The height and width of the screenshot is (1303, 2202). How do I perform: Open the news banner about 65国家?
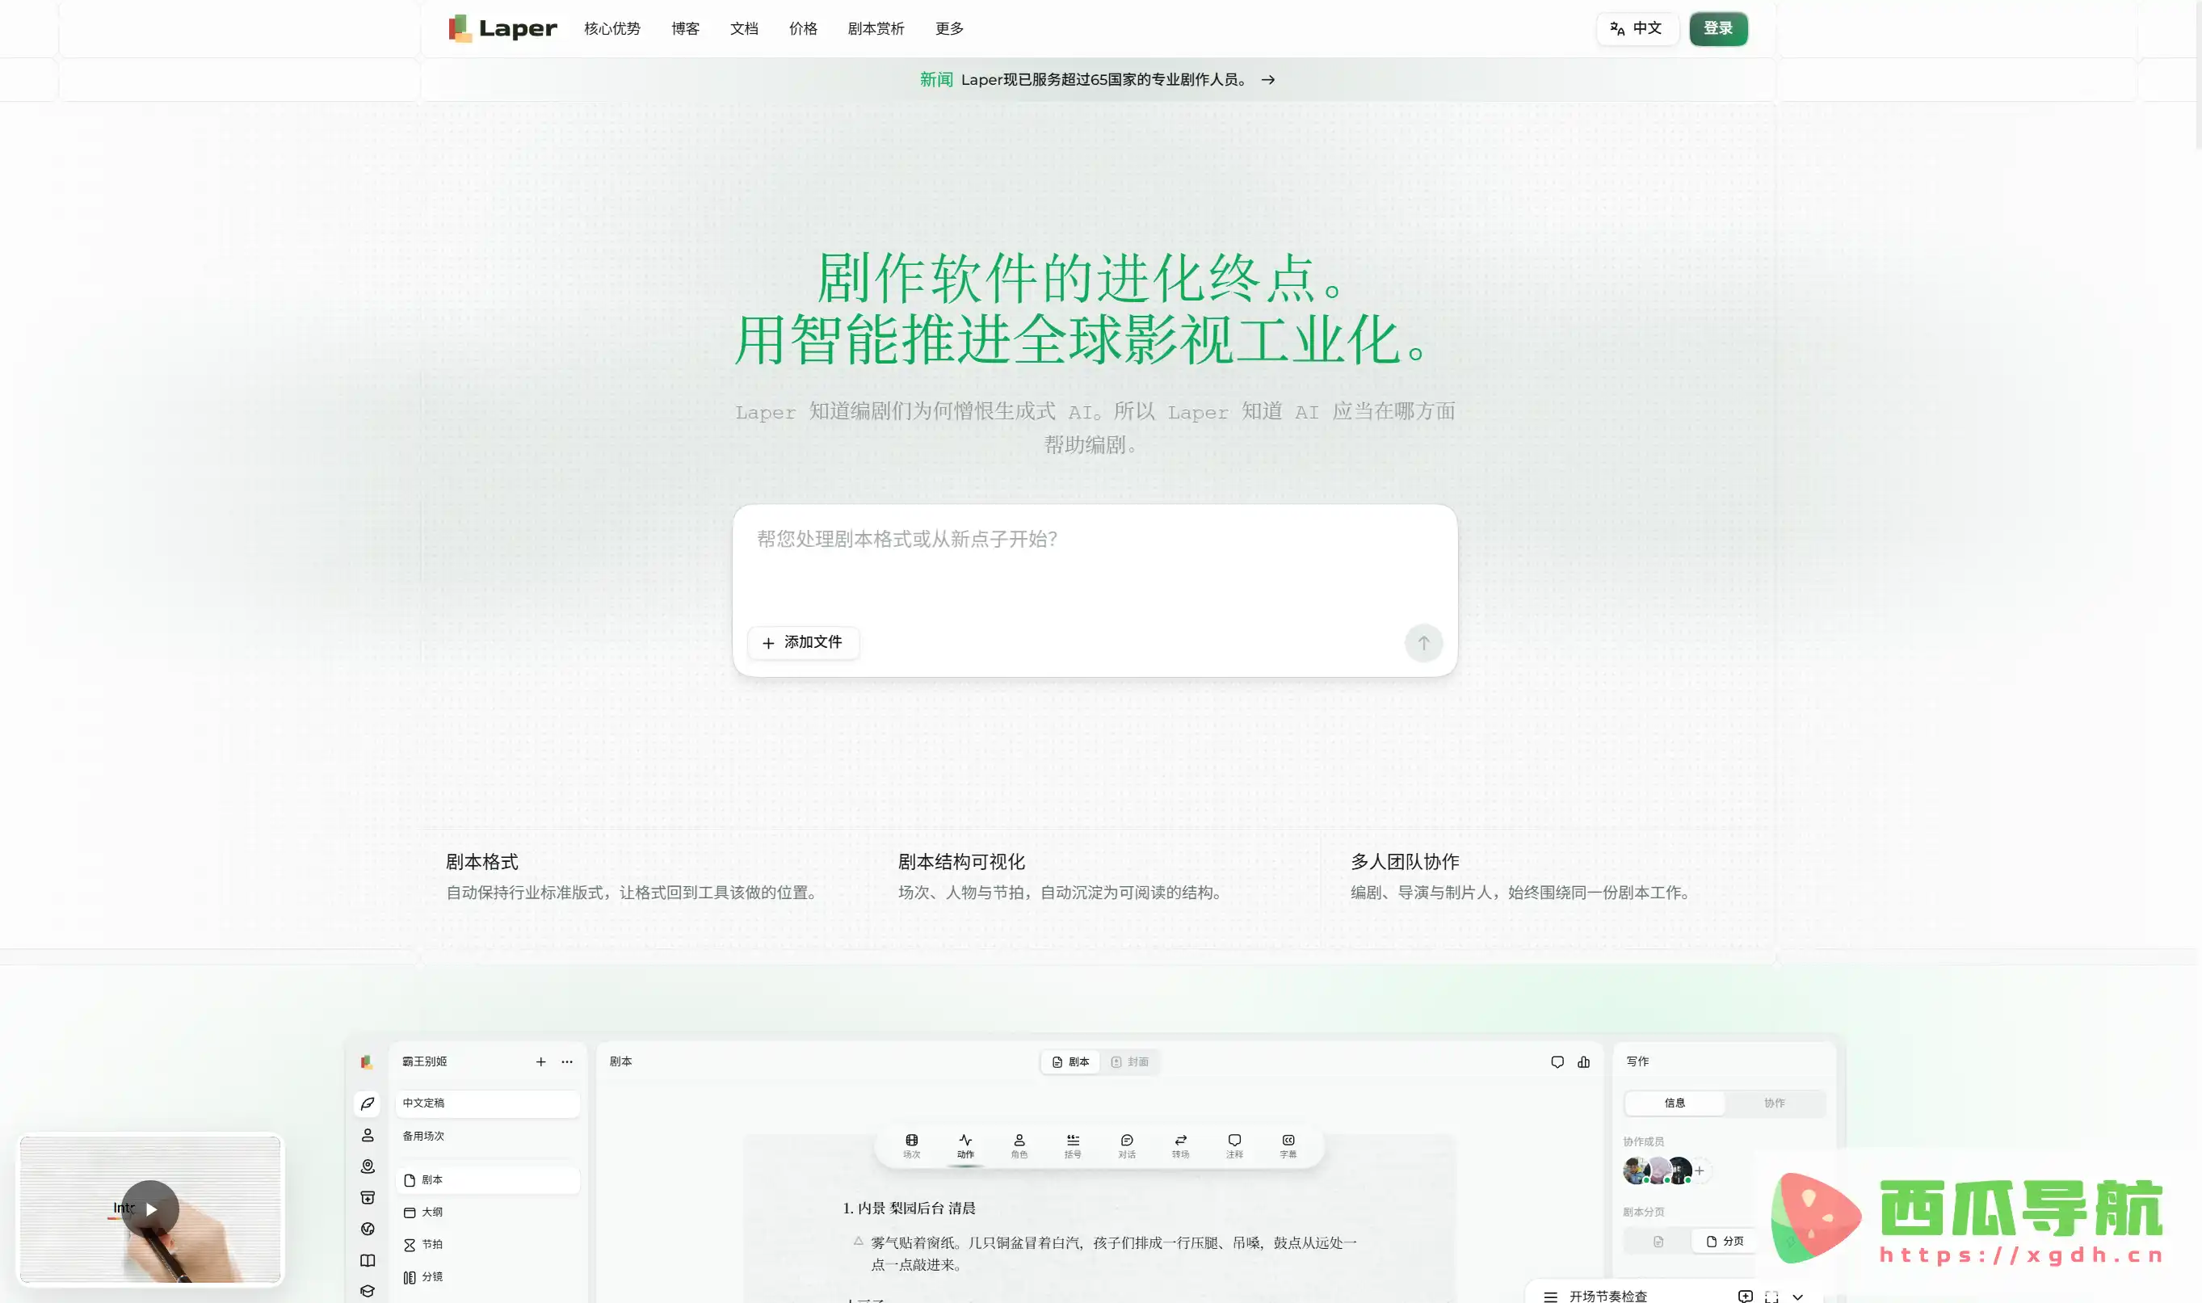point(1097,79)
